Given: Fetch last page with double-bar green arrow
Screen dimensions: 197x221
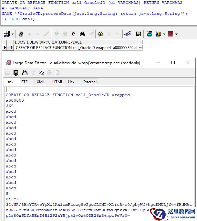Looking at the screenshot, I should [x=65, y=34].
